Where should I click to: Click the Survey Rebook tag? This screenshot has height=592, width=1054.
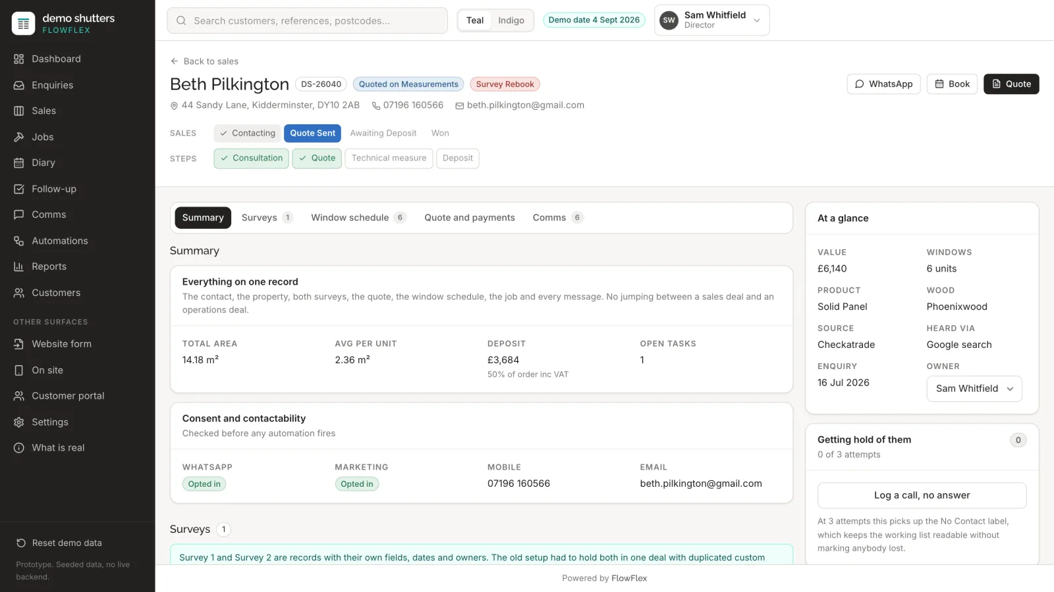pos(505,84)
